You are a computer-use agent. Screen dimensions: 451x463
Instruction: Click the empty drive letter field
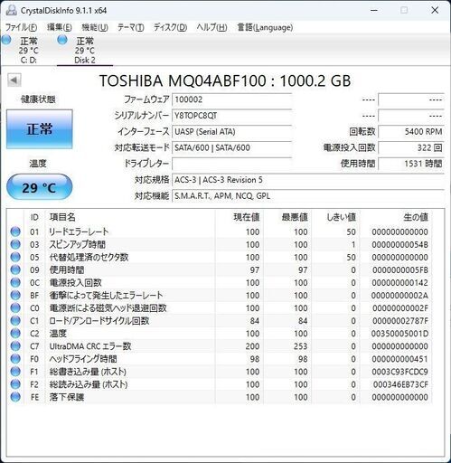click(231, 164)
